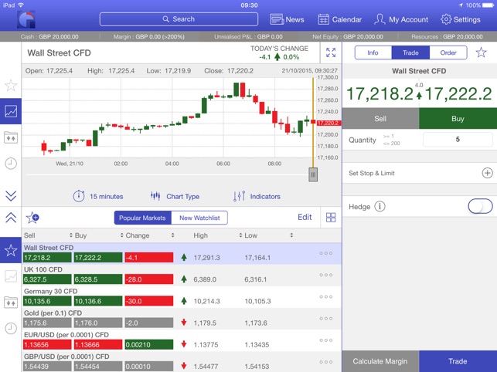Switch to Order tab
Image resolution: width=497 pixels, height=372 pixels.
[x=448, y=52]
